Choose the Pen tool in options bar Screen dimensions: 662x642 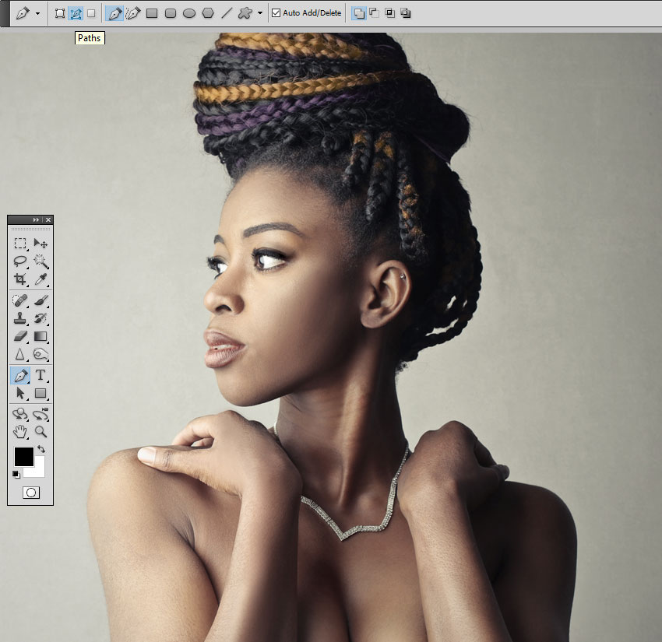pos(114,13)
